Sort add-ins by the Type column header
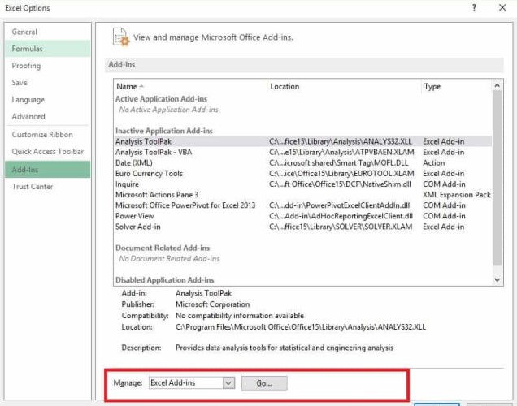The image size is (517, 406). tap(456, 86)
